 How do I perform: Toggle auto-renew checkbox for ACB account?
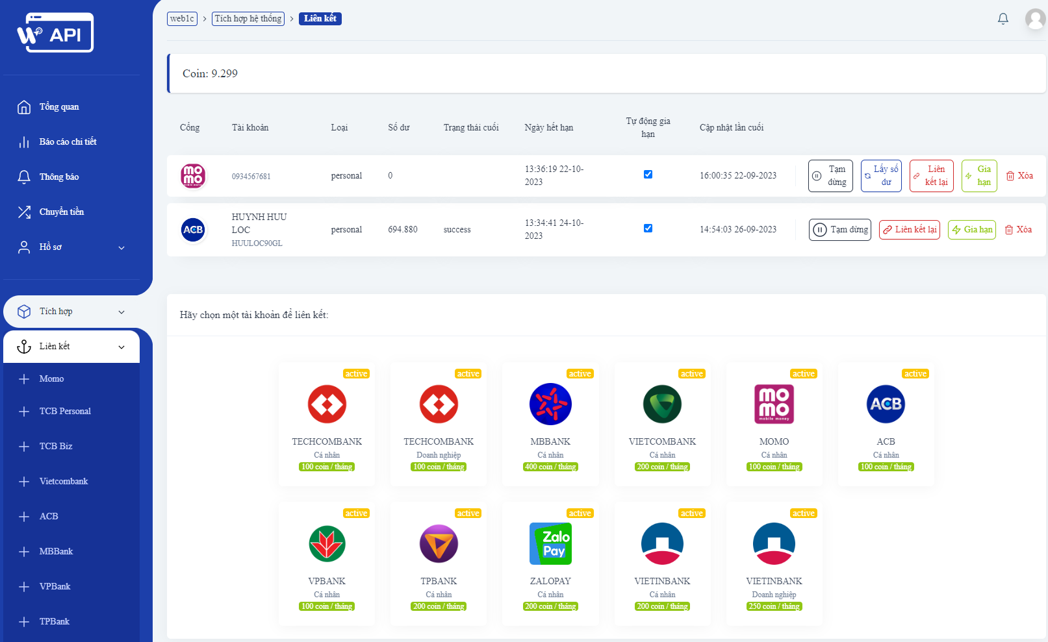coord(648,228)
